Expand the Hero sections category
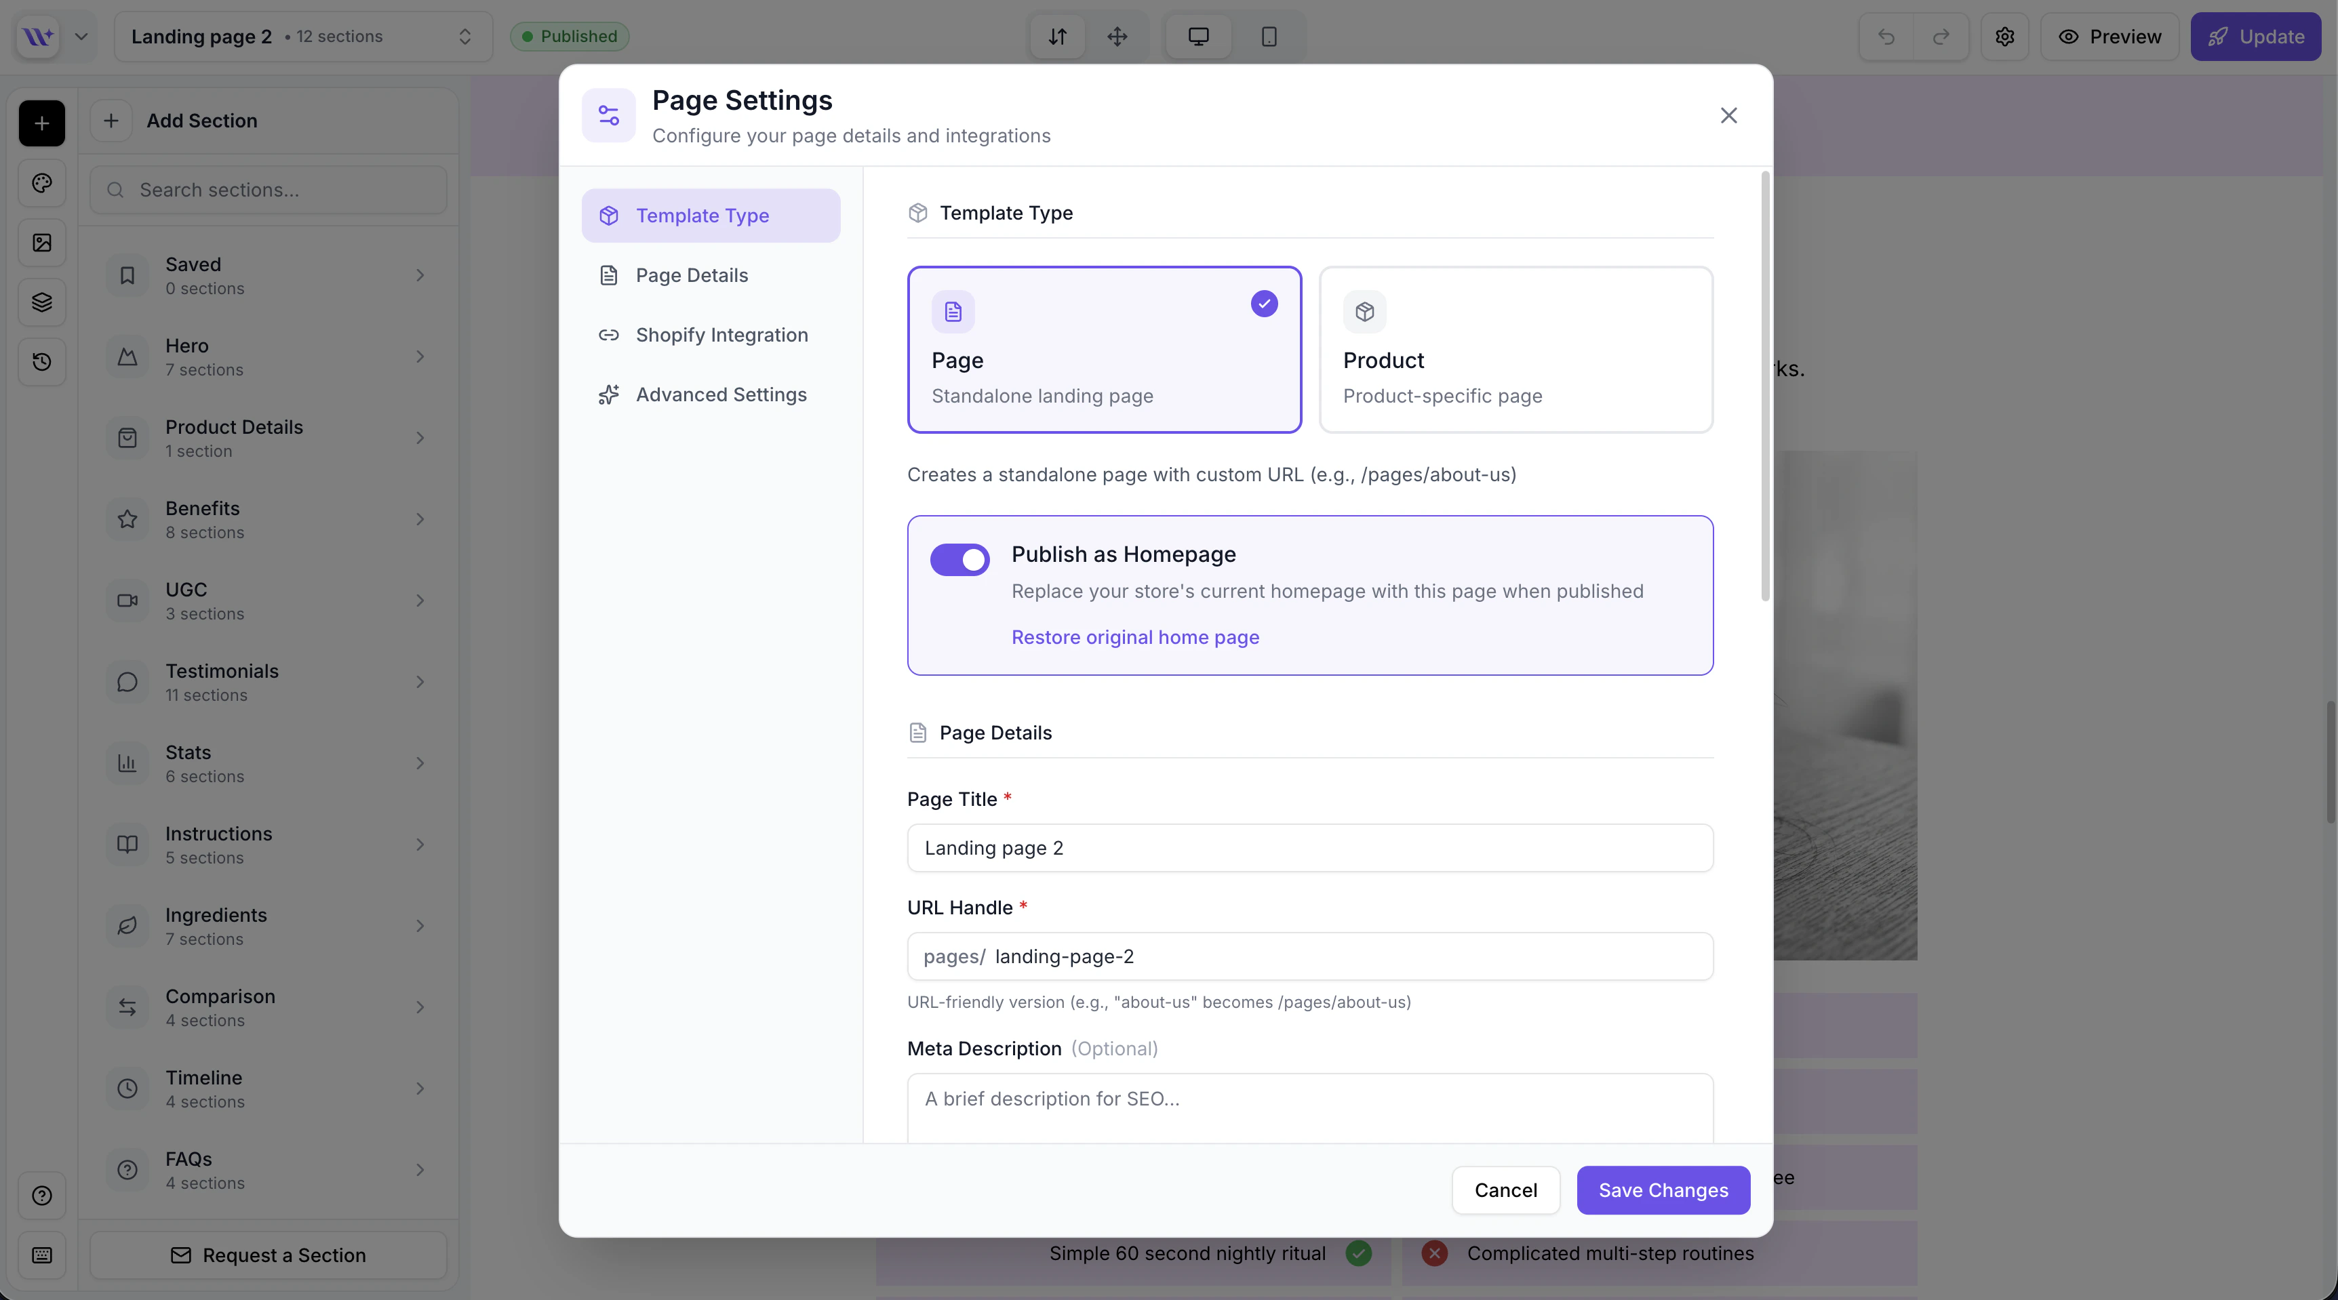 268,357
